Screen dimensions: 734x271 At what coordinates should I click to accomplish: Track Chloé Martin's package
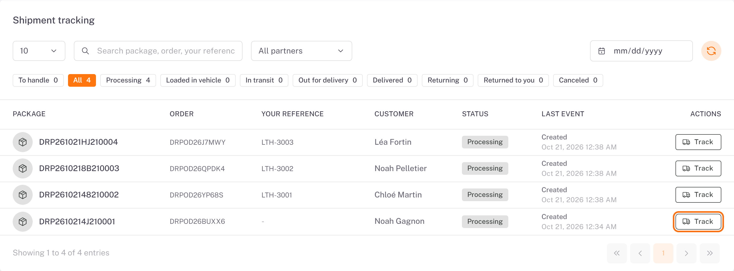[x=698, y=195]
